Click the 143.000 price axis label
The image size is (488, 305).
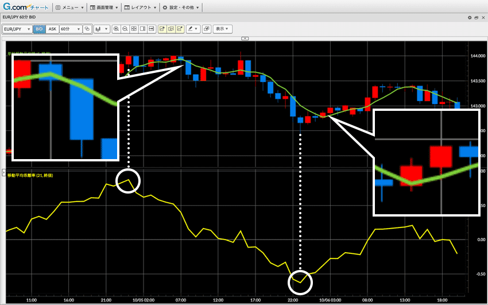coord(478,106)
